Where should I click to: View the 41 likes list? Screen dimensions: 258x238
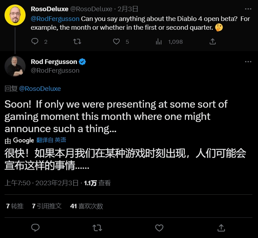coord(86,206)
